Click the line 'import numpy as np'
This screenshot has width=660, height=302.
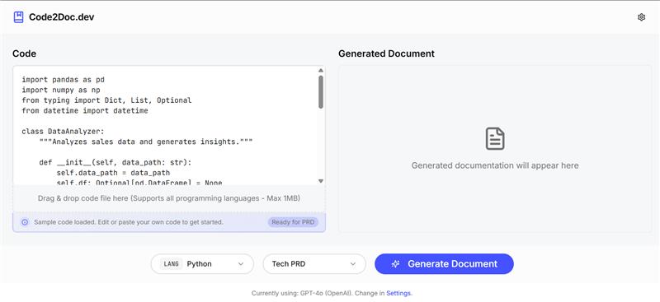(61, 90)
